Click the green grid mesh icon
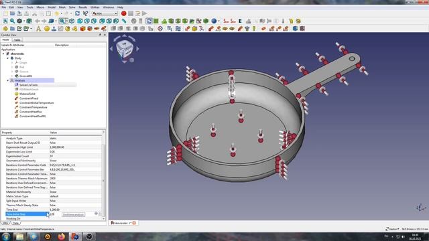The image size is (429, 241). pyautogui.click(x=156, y=21)
